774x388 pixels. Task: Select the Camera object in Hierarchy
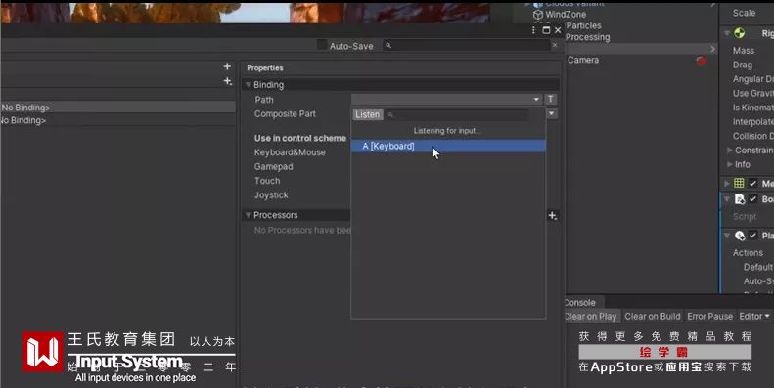(x=583, y=60)
